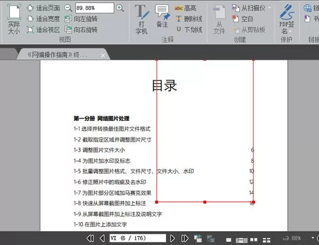Click the bottom-left red selection handle

tap(156, 202)
